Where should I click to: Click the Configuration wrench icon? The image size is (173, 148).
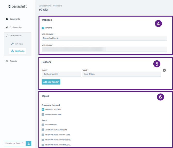(7, 27)
